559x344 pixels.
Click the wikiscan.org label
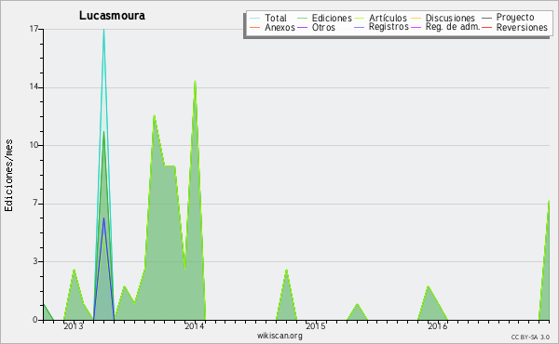[x=279, y=336]
